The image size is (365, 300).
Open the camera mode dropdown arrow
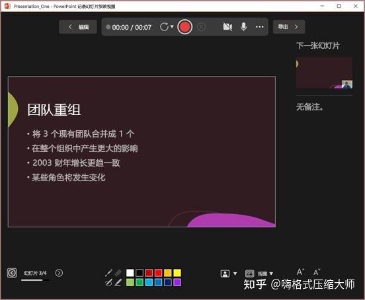(235, 274)
